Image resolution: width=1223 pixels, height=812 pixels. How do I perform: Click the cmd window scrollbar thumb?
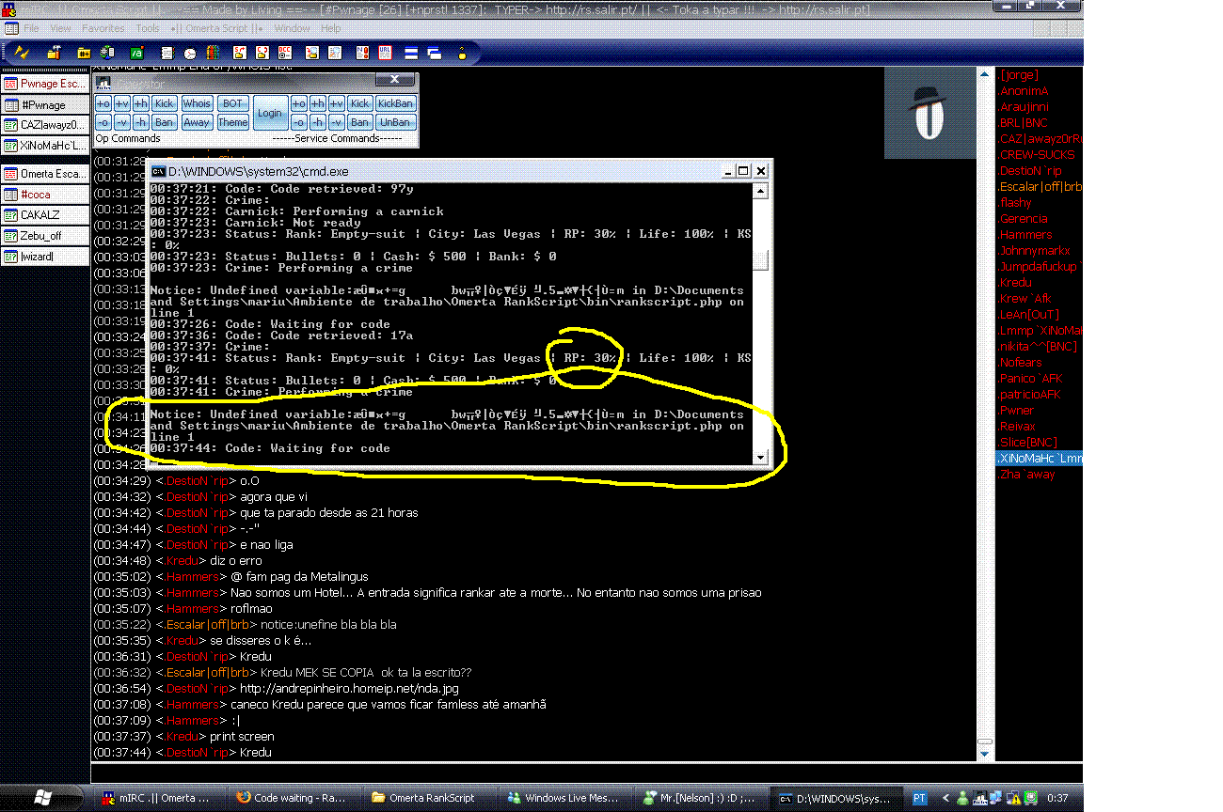pos(761,260)
